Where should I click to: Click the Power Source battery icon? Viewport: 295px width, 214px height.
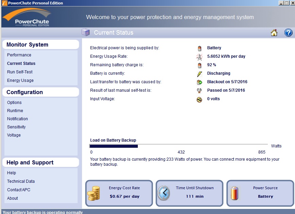[x=234, y=193]
